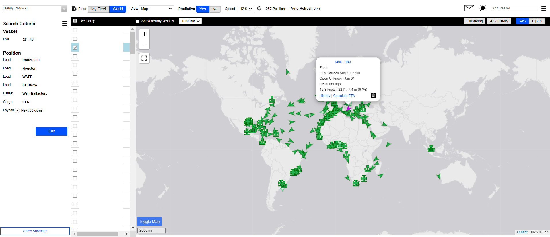Click the map zoom out button
The image size is (550, 237).
pos(144,44)
